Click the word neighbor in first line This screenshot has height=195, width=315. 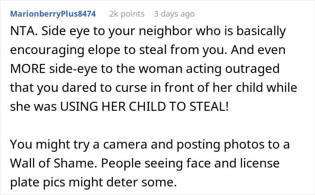166,31
